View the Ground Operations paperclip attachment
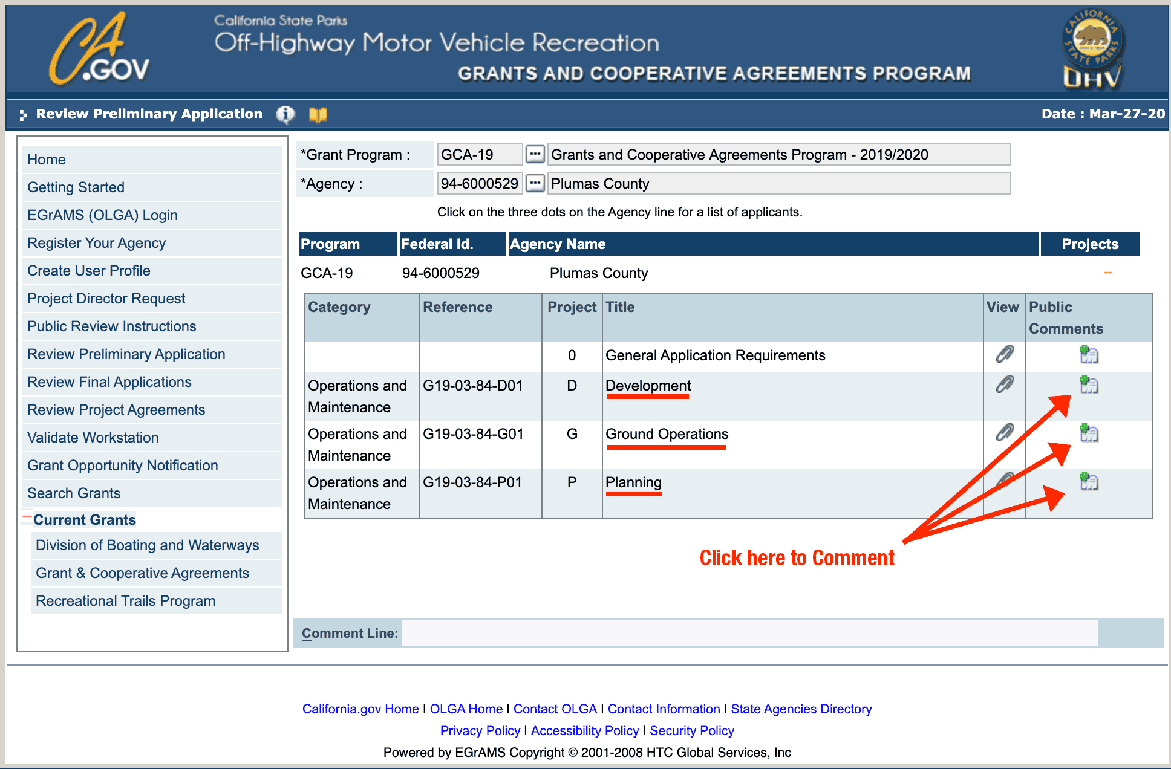1171x769 pixels. [1005, 433]
